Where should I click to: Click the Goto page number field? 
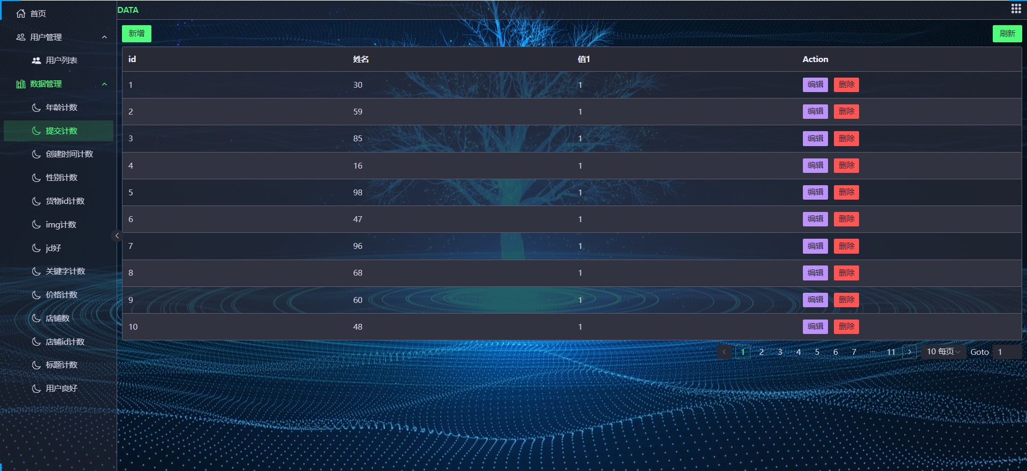(x=1007, y=352)
